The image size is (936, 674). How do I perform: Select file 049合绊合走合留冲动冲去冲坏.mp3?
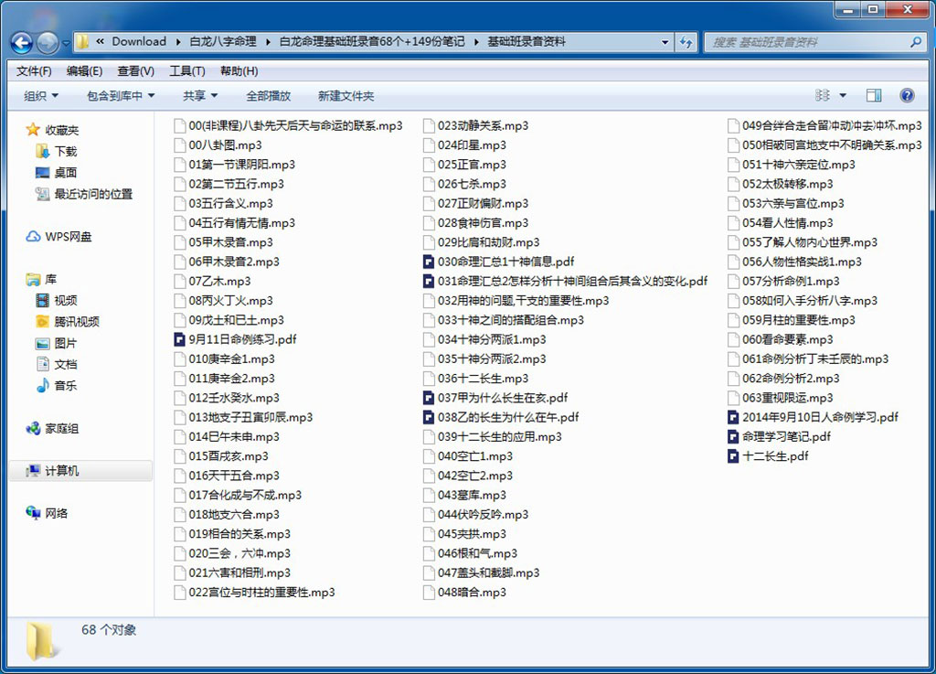tap(824, 126)
